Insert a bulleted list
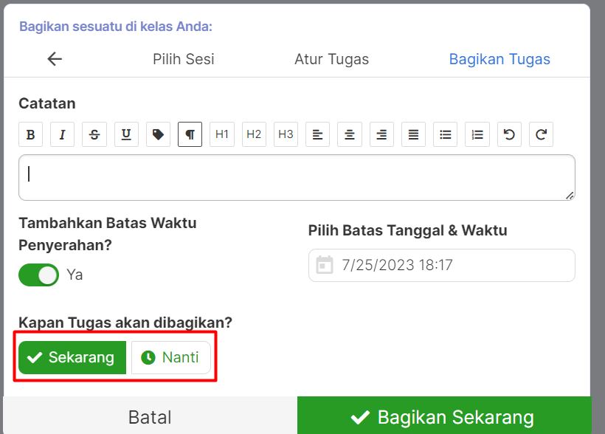The height and width of the screenshot is (434, 605). pyautogui.click(x=444, y=134)
